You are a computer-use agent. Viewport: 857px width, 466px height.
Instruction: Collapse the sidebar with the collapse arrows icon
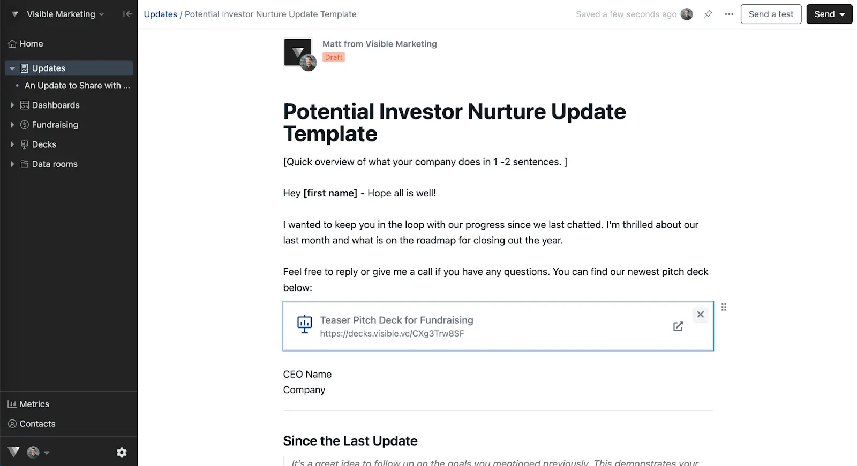click(127, 14)
